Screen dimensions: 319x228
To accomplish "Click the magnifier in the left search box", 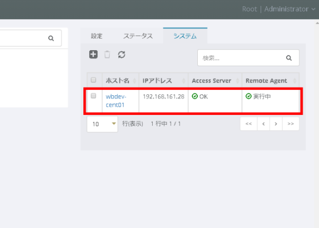I will 51,38.
